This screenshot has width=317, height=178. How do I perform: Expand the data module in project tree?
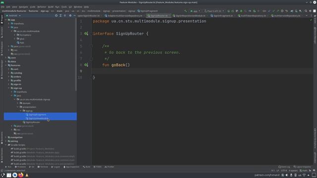pyautogui.click(x=6, y=61)
